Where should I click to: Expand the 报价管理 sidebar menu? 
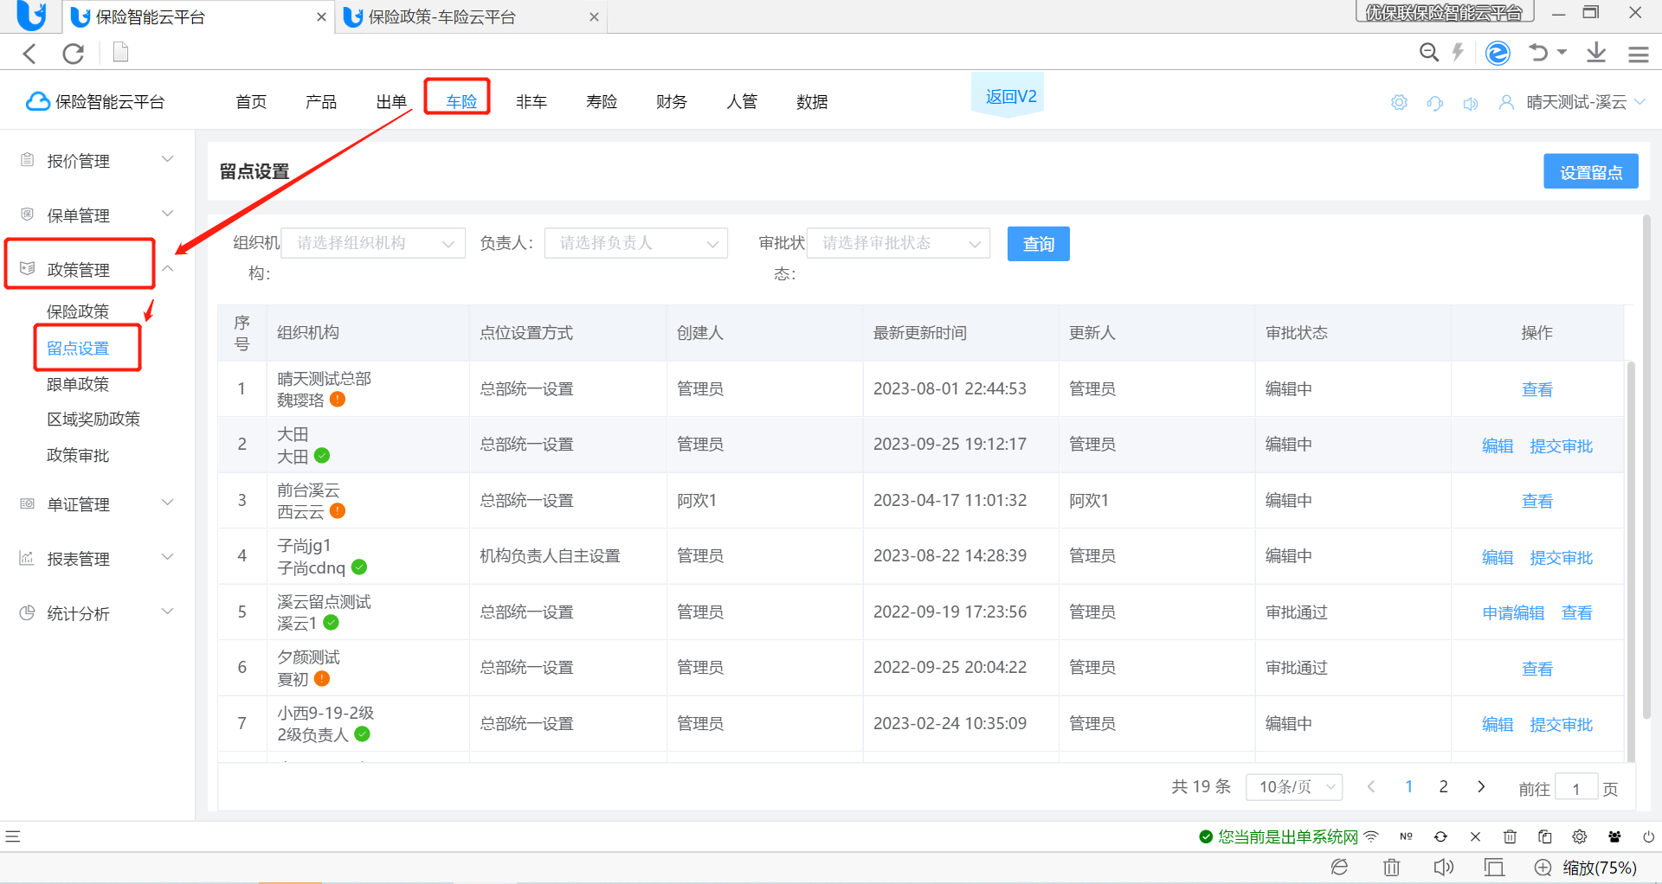pyautogui.click(x=97, y=160)
